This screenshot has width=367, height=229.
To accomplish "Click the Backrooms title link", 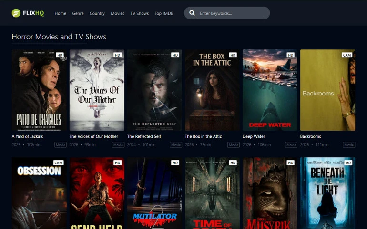I will pyautogui.click(x=311, y=136).
